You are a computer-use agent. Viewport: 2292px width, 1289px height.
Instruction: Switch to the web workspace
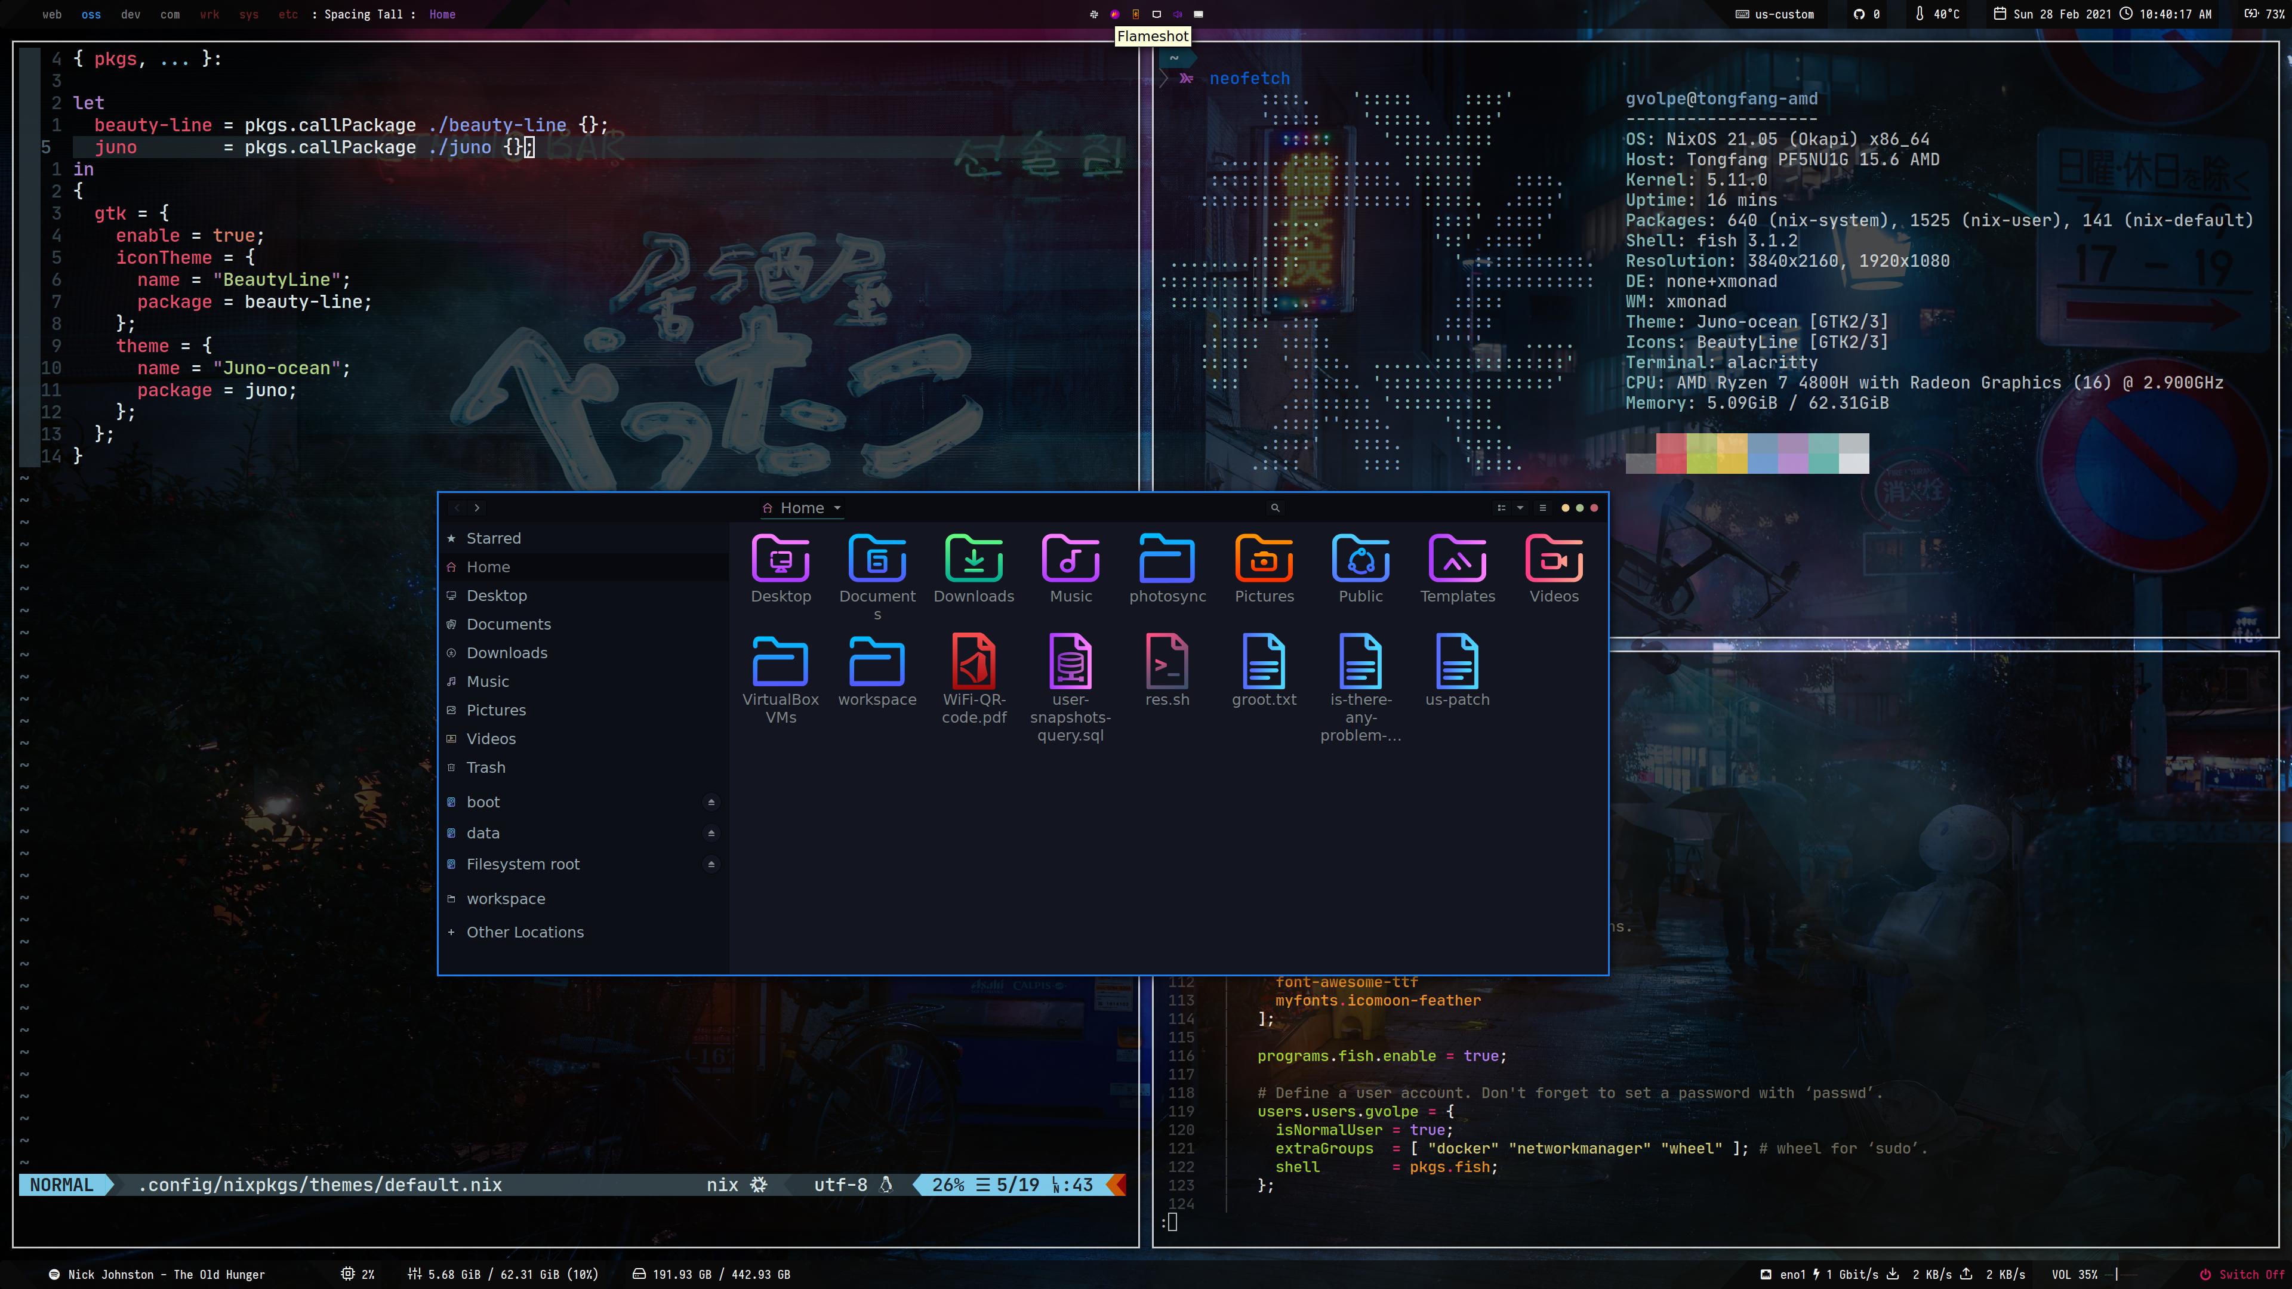pos(53,14)
